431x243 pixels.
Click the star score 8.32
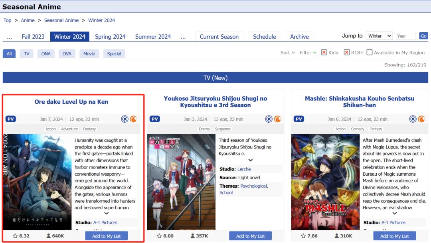[x=21, y=236]
